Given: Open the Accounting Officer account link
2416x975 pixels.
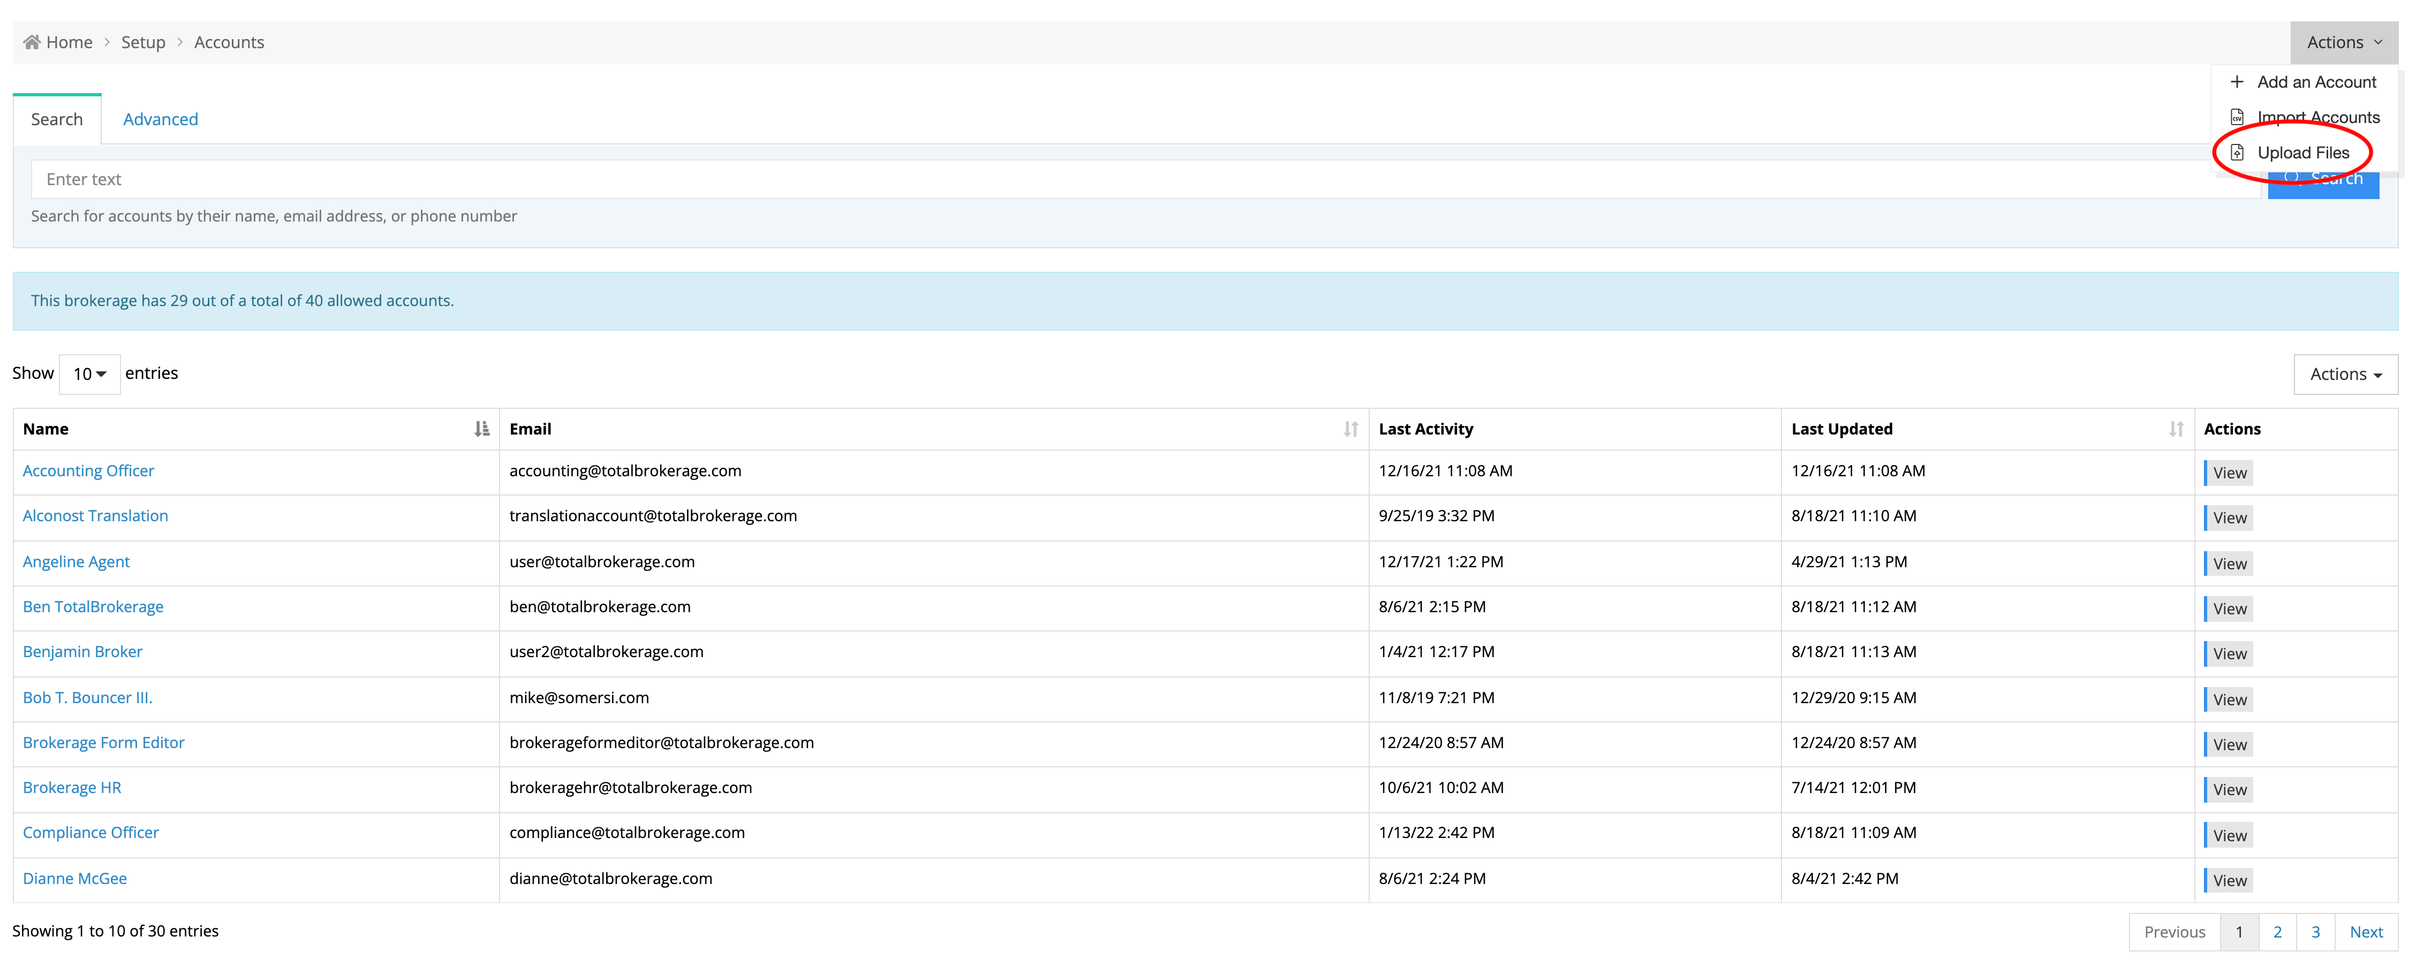Looking at the screenshot, I should [x=88, y=470].
